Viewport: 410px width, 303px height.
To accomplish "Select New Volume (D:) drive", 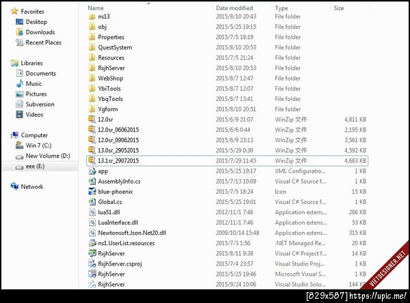I will click(x=48, y=156).
